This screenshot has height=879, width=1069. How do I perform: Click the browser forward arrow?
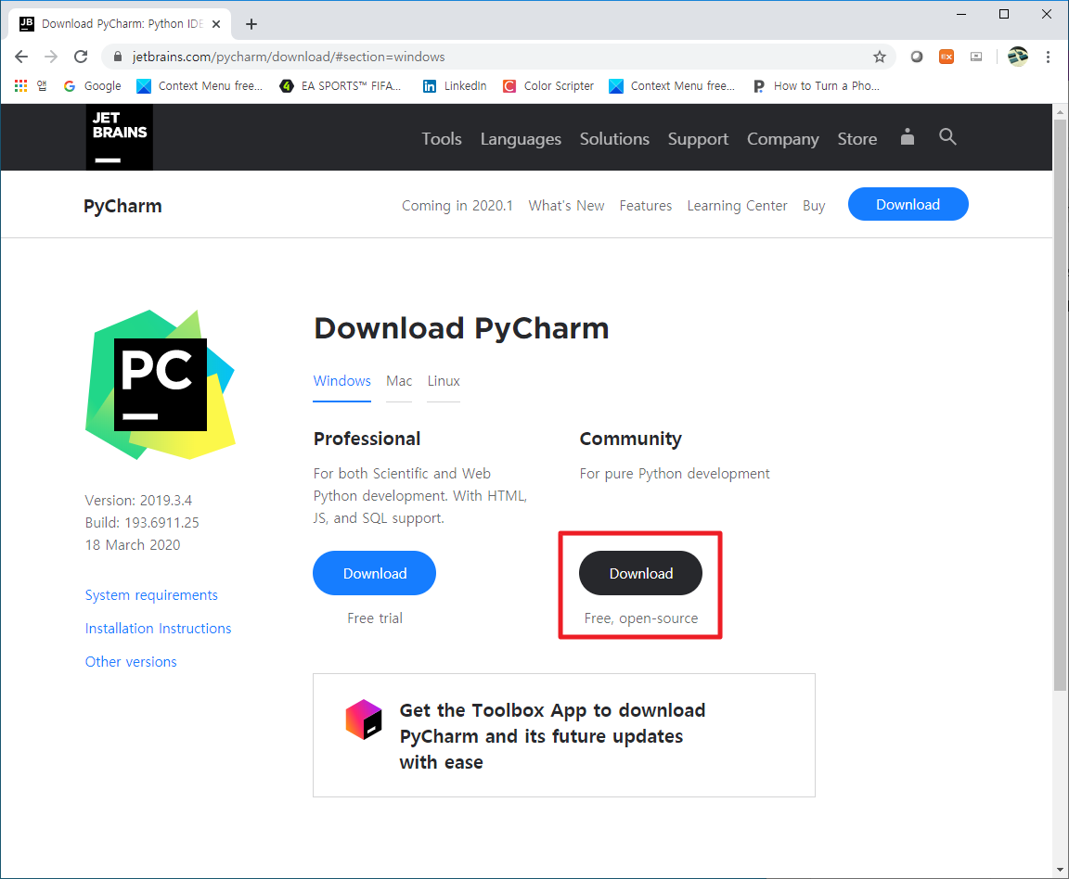[51, 57]
